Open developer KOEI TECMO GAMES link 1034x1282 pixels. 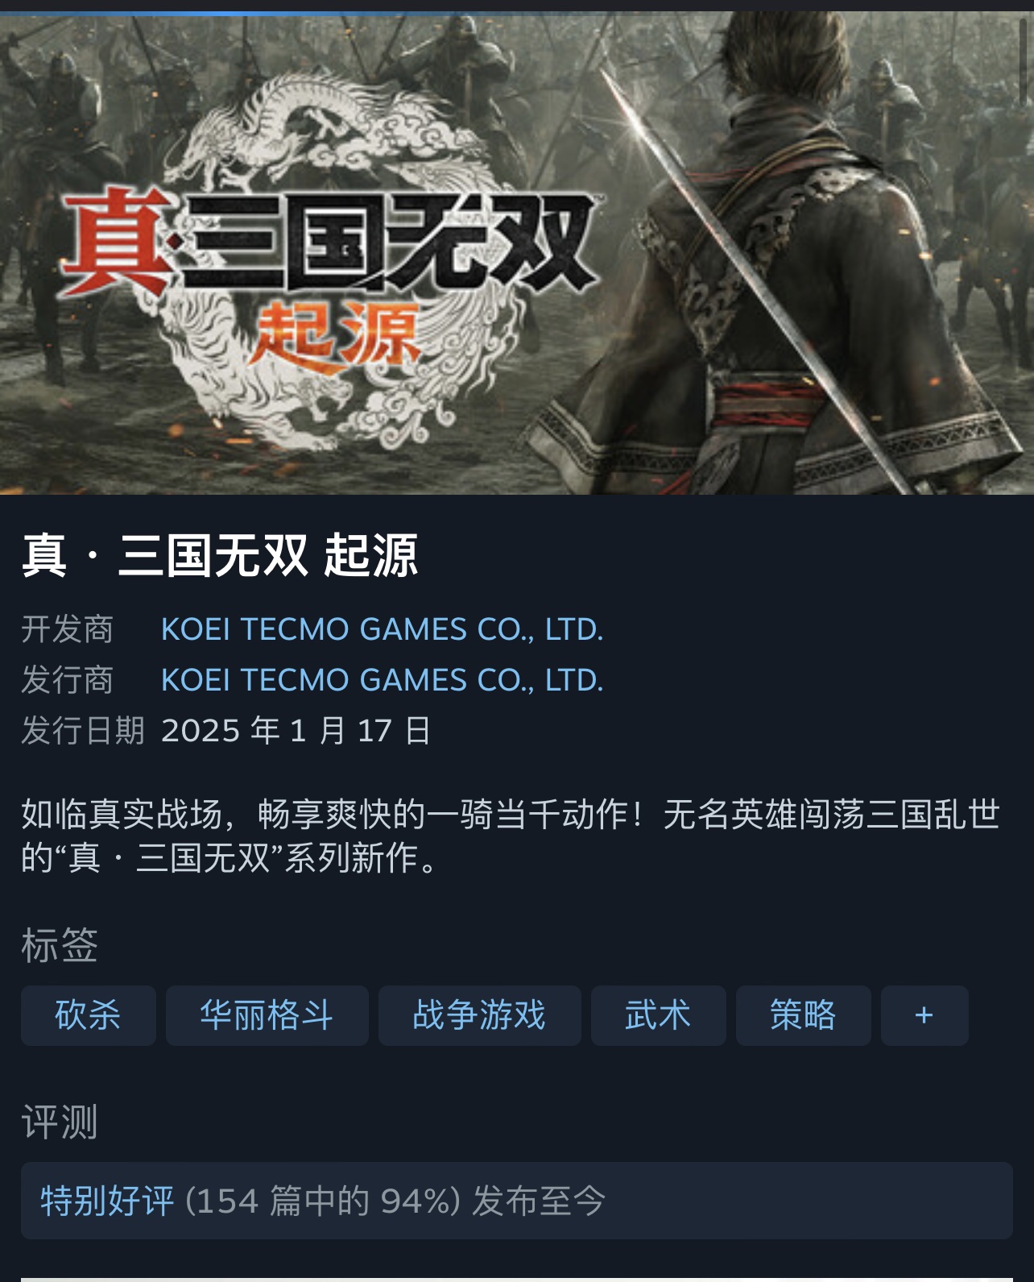[x=383, y=629]
